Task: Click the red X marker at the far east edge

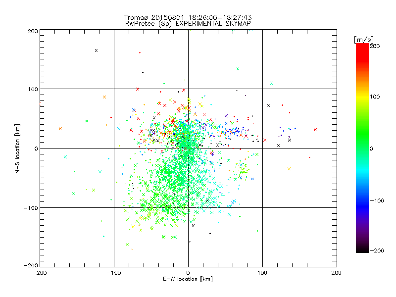Action: click(x=315, y=130)
